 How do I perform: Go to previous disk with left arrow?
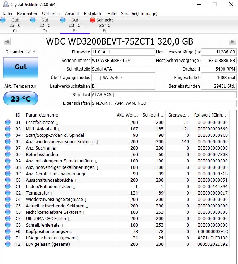(x=7, y=41)
